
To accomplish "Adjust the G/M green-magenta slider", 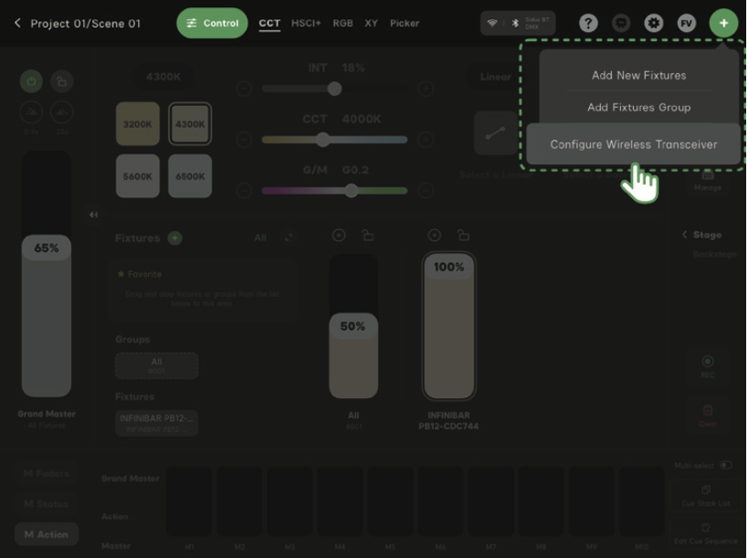I will click(x=350, y=190).
